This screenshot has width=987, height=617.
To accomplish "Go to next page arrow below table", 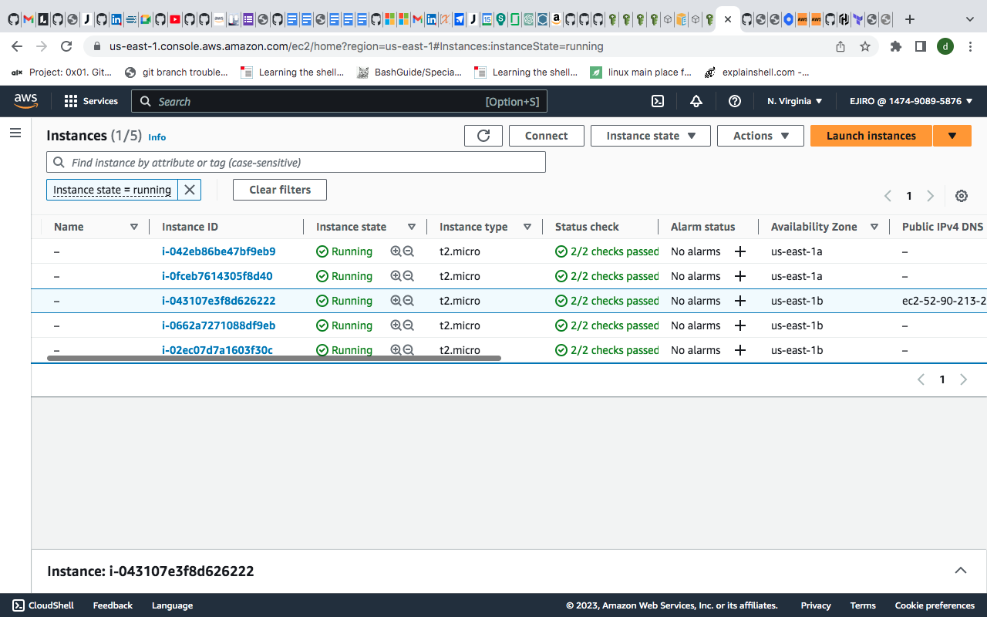I will click(963, 379).
